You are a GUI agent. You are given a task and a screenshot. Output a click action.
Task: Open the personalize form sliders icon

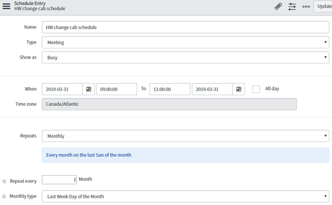click(x=292, y=6)
